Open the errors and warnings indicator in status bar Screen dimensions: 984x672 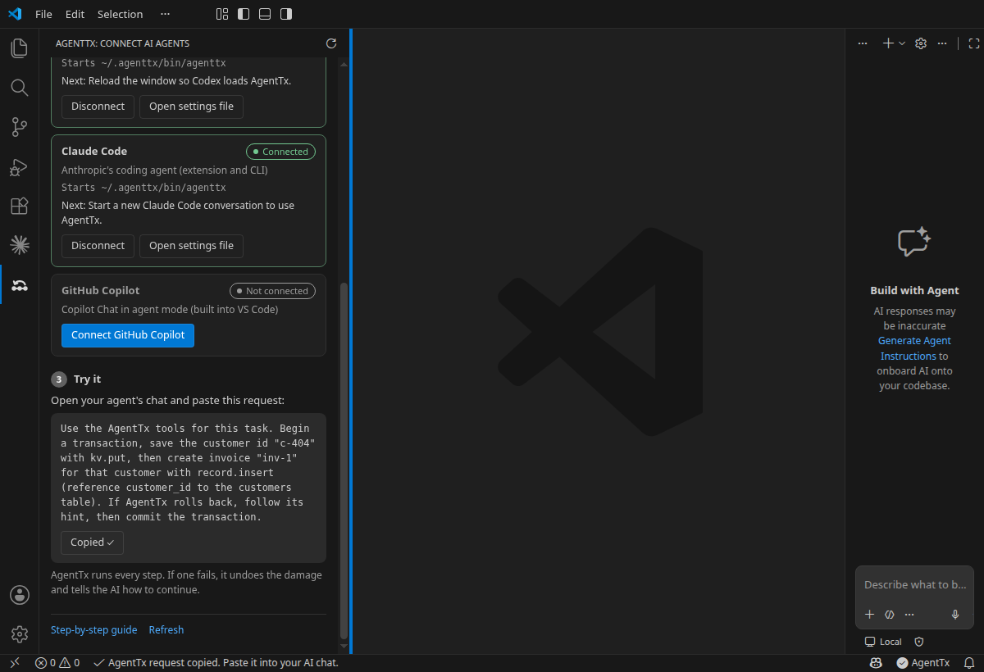57,663
